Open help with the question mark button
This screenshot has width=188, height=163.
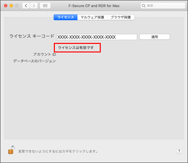179,151
